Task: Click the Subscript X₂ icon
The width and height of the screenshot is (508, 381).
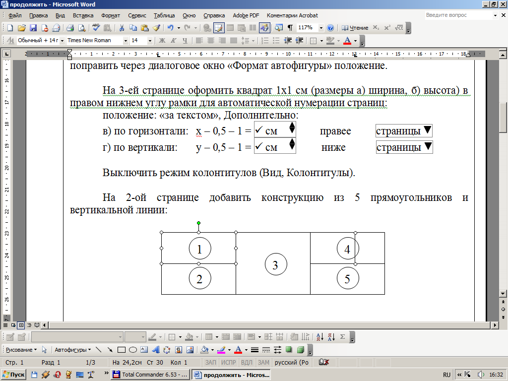Action: 376,28
